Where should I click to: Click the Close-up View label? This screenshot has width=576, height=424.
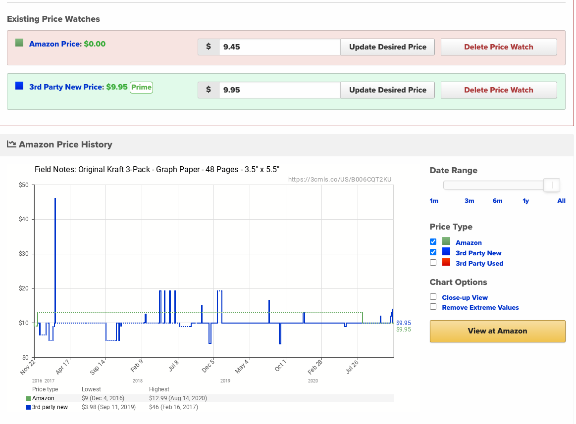click(x=465, y=298)
